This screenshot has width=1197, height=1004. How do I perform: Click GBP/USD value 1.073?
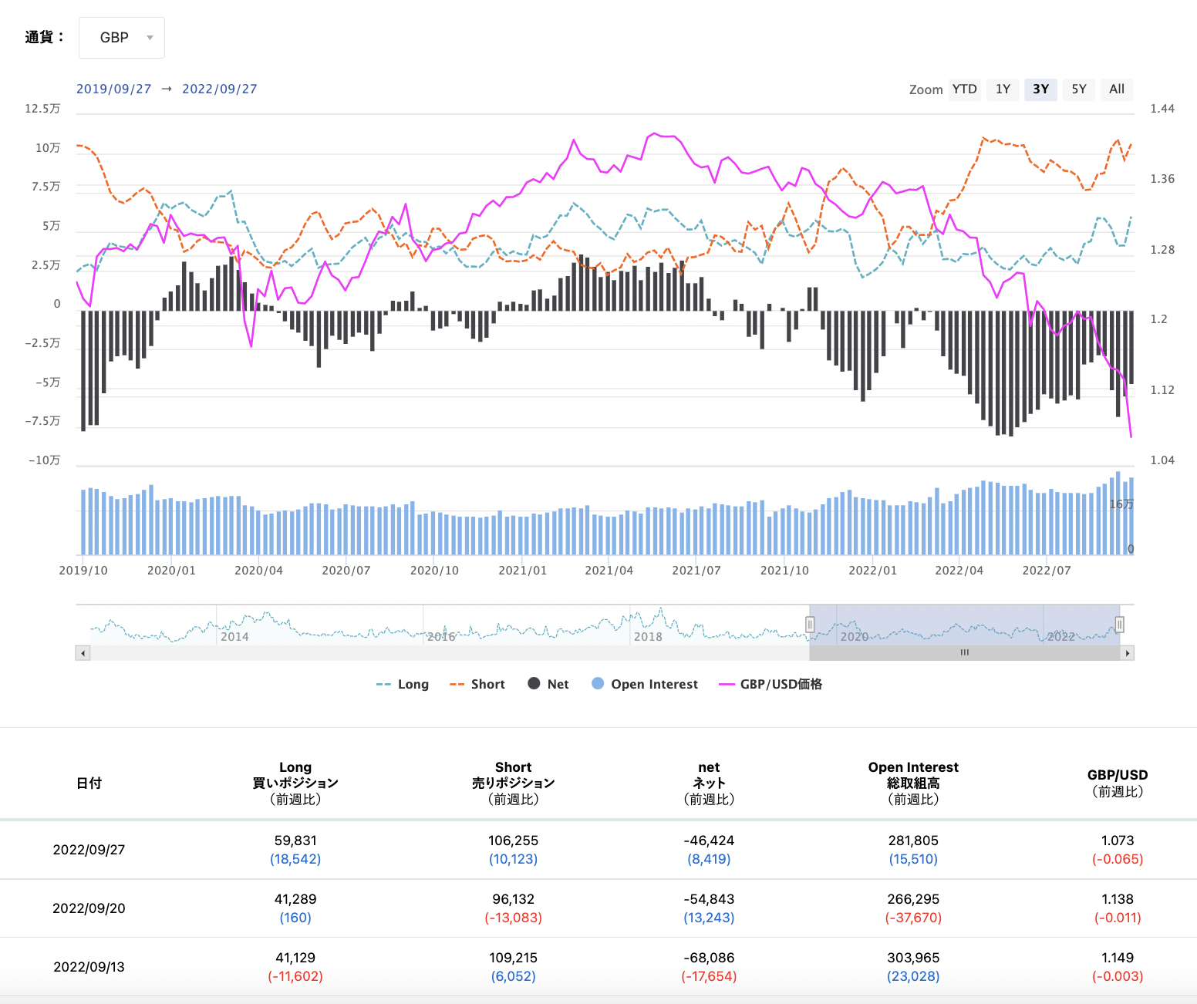(x=1118, y=841)
